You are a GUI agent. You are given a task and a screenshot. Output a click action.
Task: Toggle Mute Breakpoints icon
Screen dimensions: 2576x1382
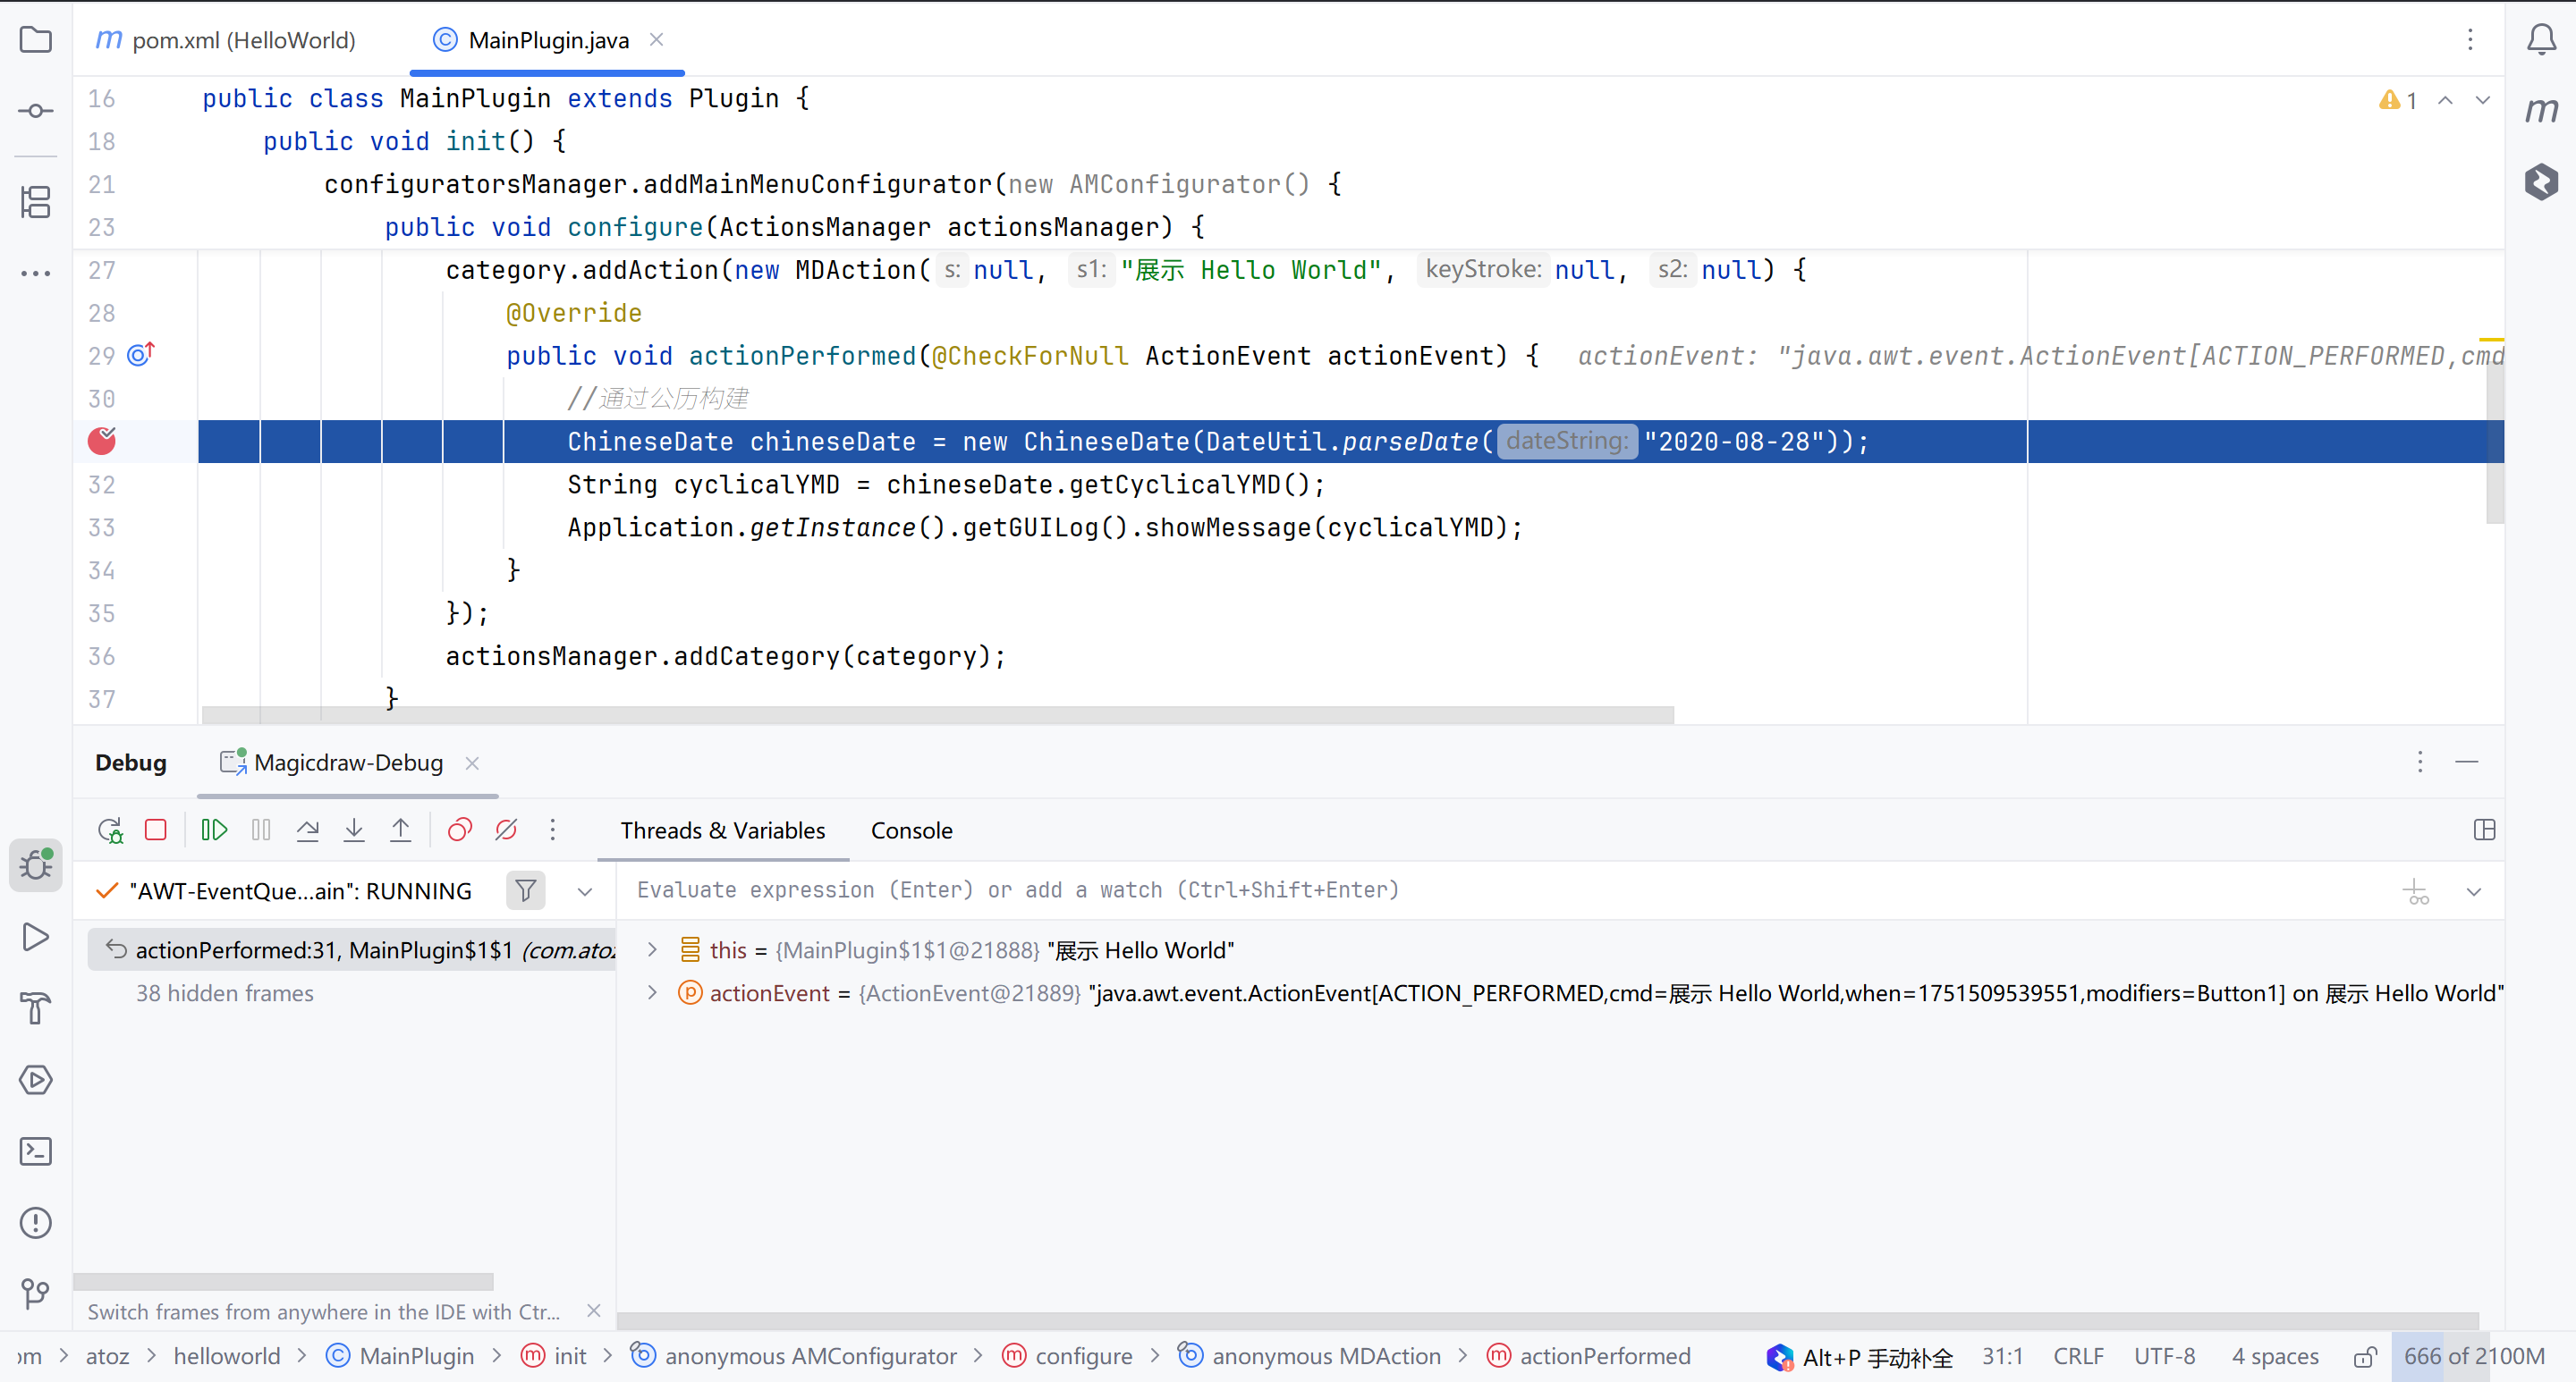[506, 830]
